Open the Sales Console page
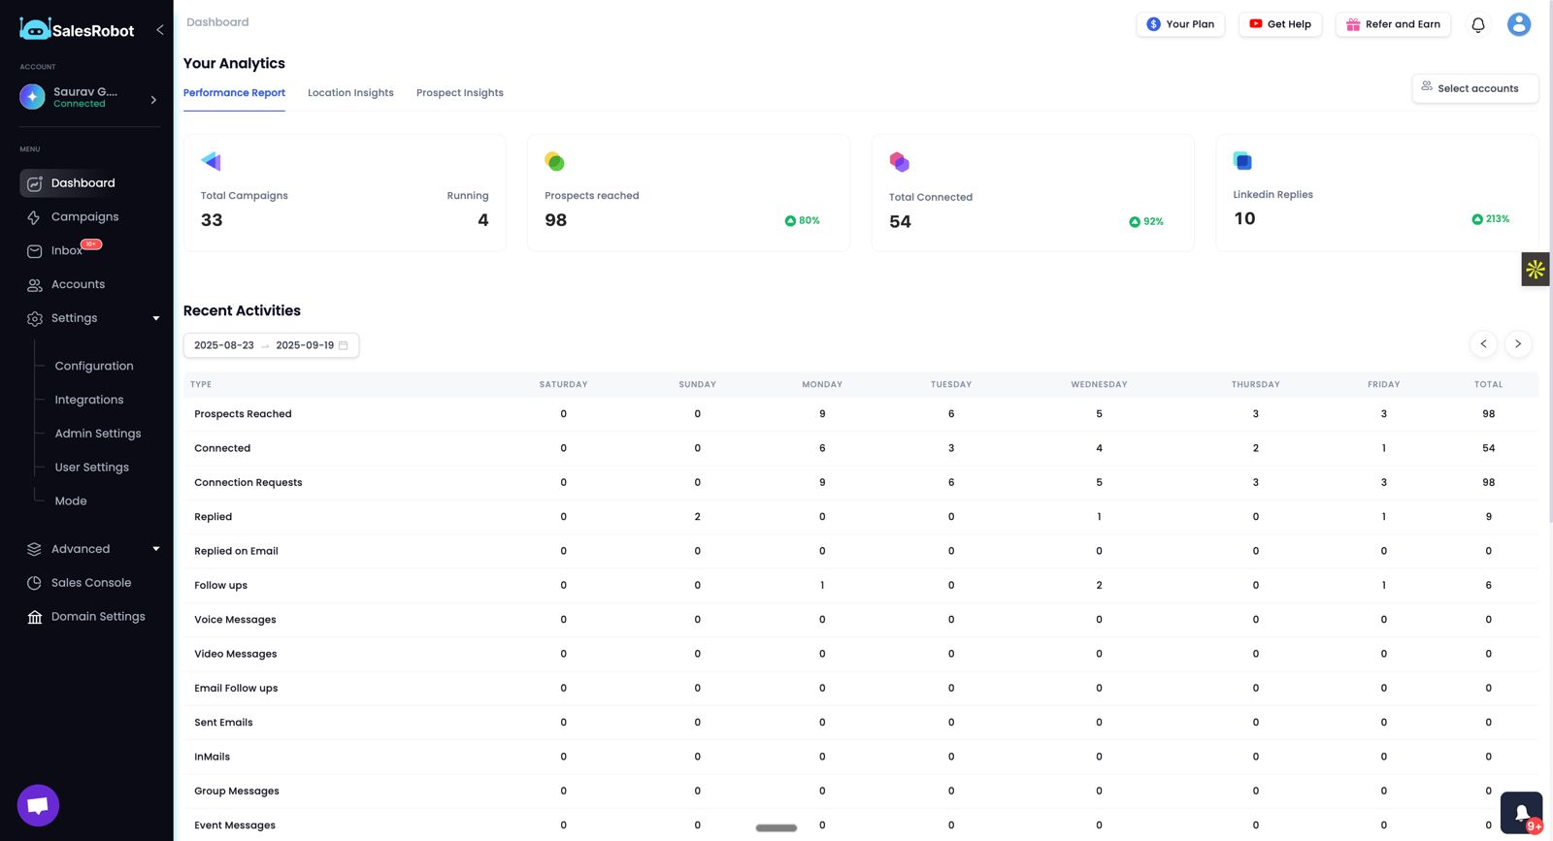This screenshot has width=1553, height=841. click(90, 583)
